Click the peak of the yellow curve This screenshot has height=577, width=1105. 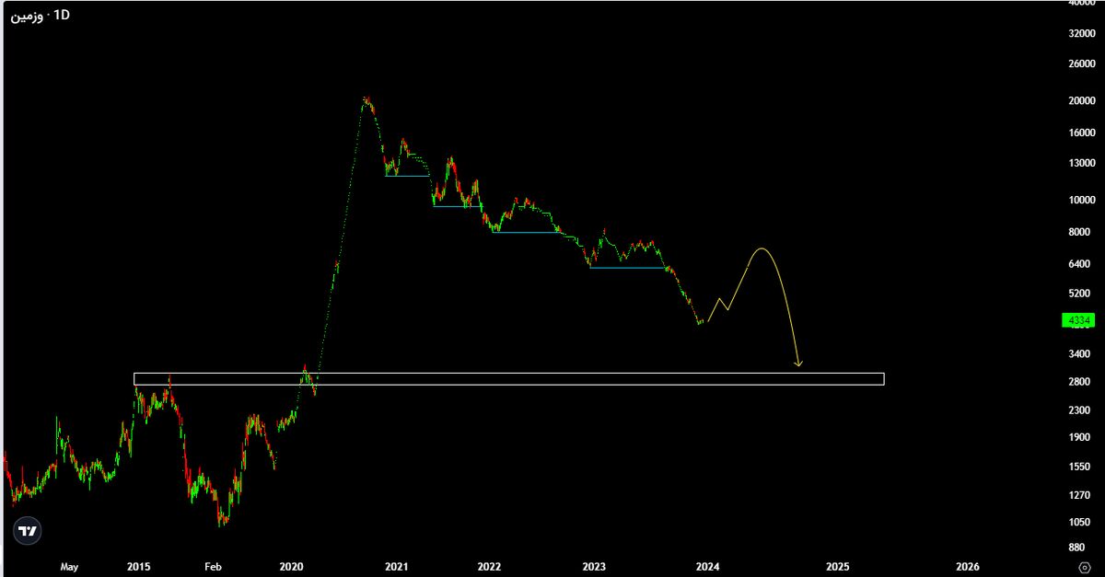tap(761, 249)
